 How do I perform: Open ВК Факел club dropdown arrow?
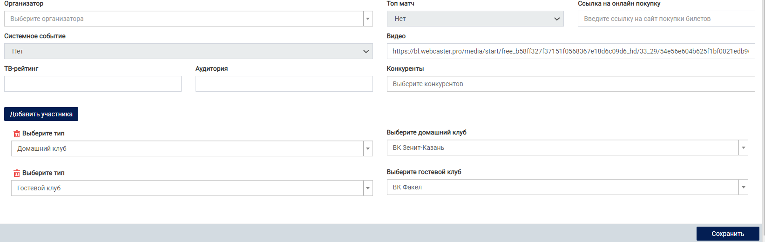[743, 188]
